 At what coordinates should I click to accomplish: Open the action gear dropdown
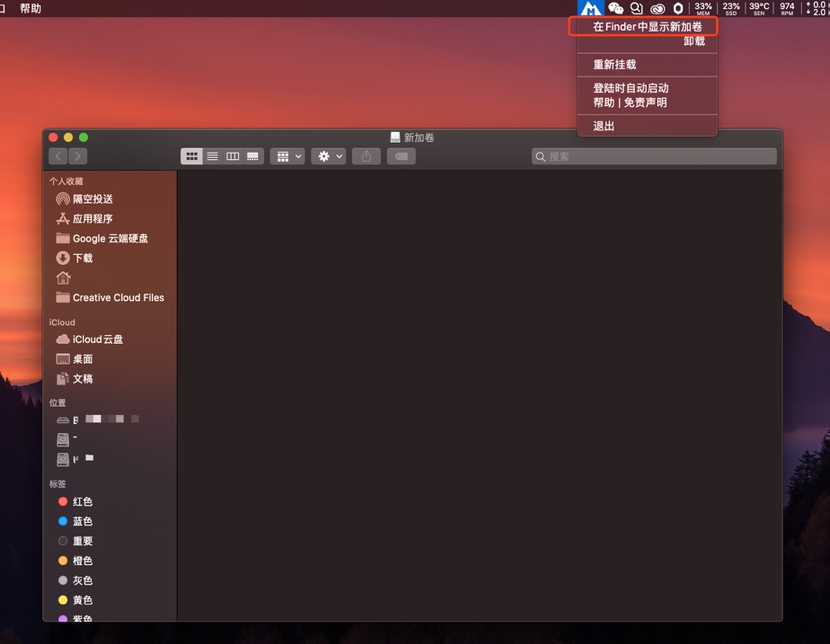point(328,155)
